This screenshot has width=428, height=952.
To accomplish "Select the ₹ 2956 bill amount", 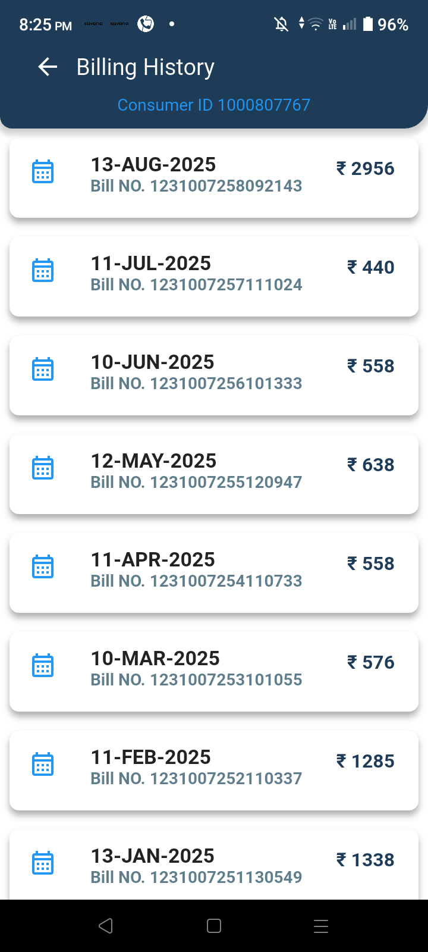I will pos(365,169).
